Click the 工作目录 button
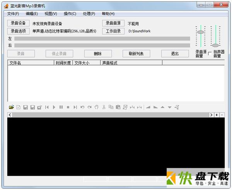 pos(113,31)
